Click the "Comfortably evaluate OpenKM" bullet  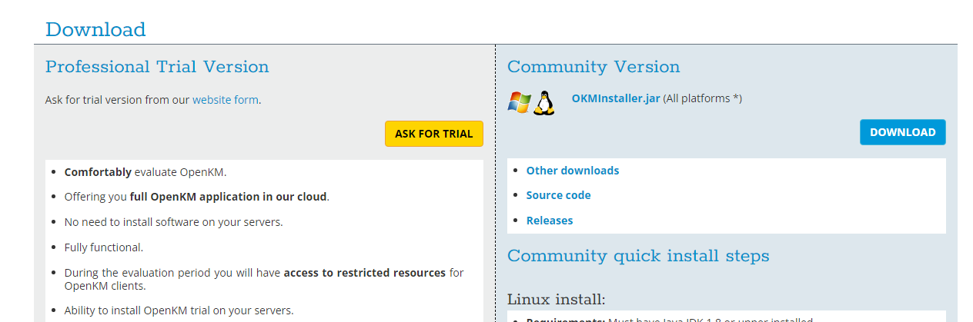coord(145,172)
